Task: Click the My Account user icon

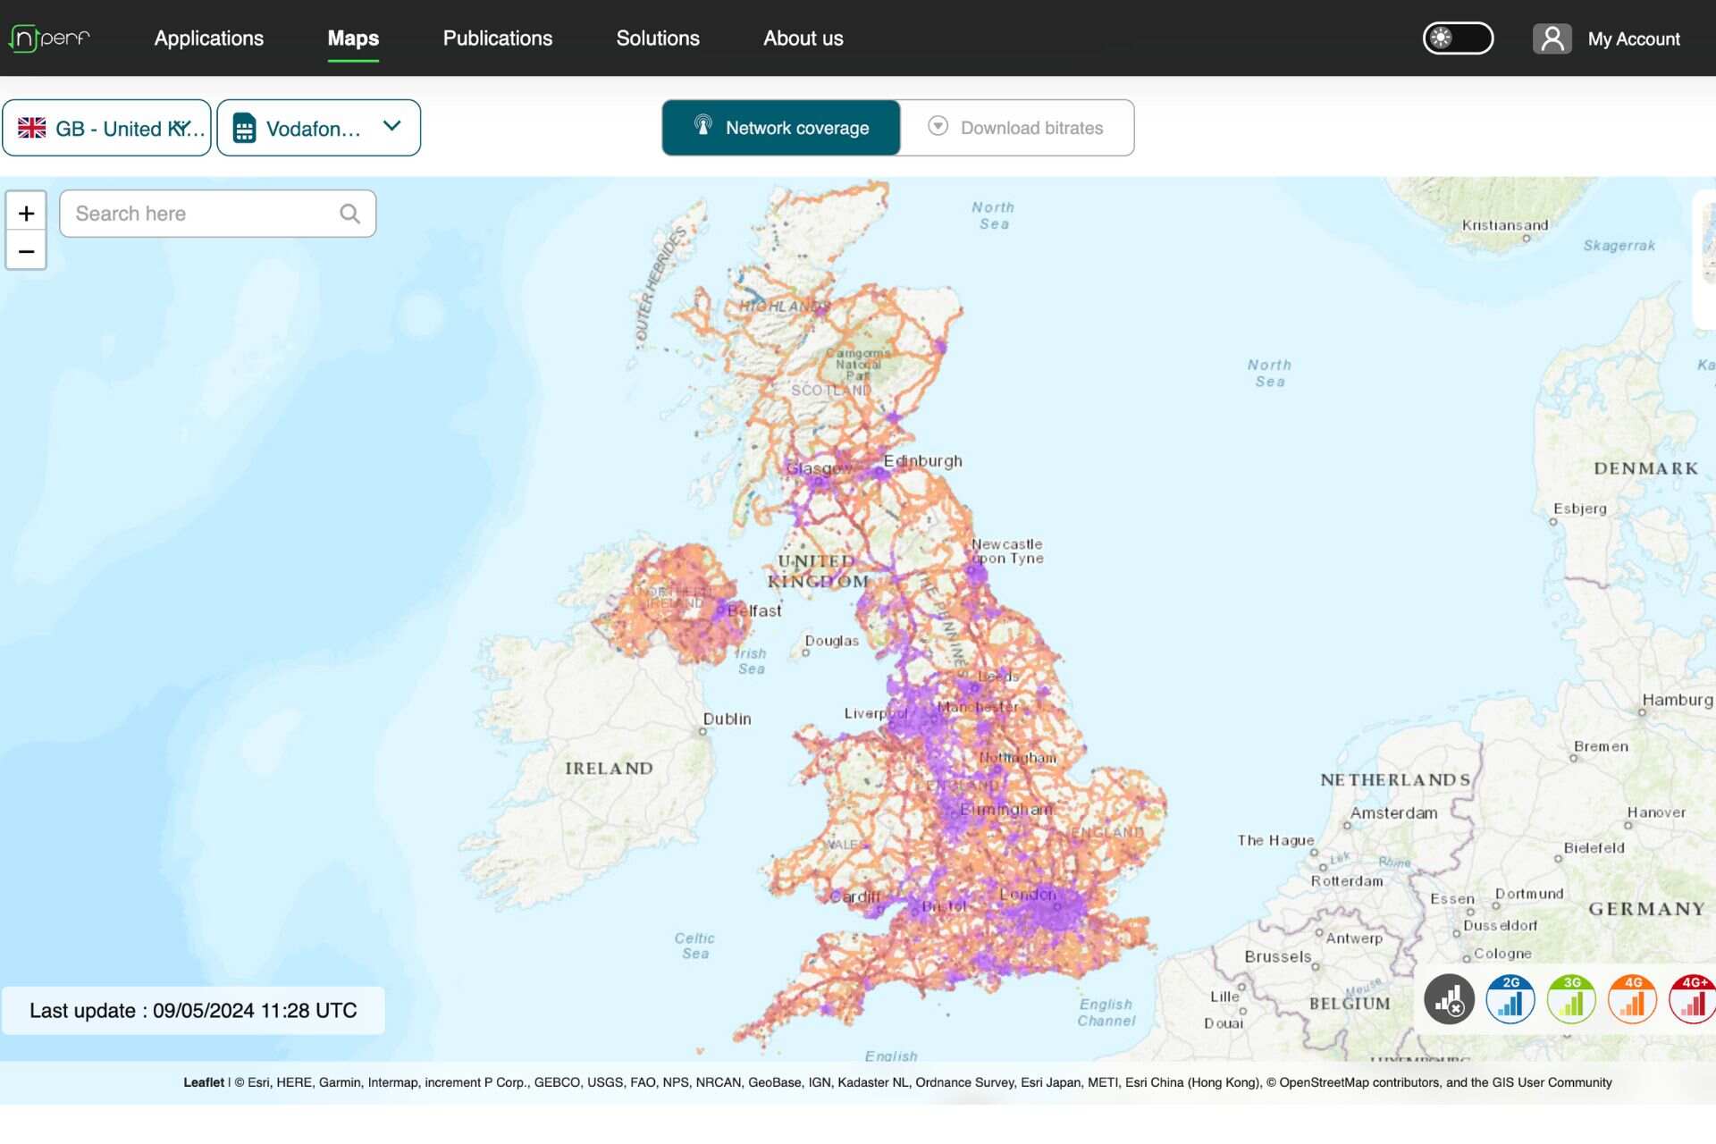Action: [1552, 38]
